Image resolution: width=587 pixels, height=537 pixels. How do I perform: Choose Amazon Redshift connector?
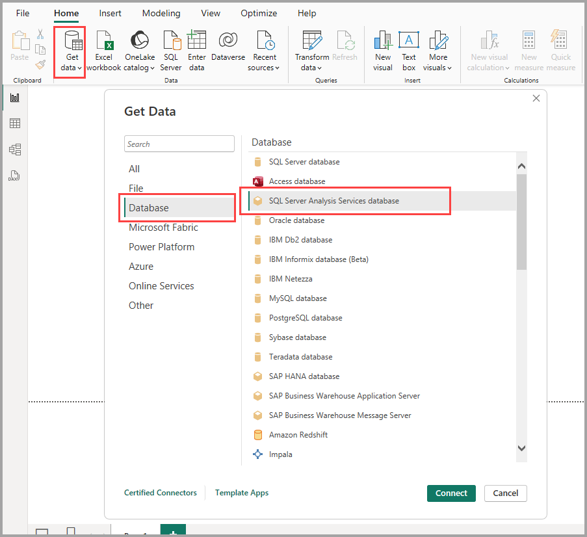click(382, 434)
